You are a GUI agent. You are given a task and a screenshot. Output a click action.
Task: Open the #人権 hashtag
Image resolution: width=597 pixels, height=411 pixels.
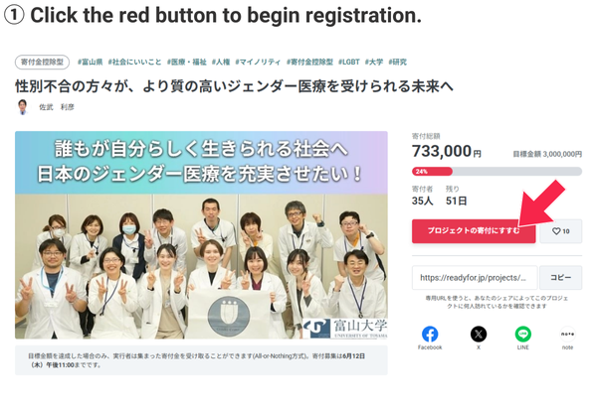point(221,62)
